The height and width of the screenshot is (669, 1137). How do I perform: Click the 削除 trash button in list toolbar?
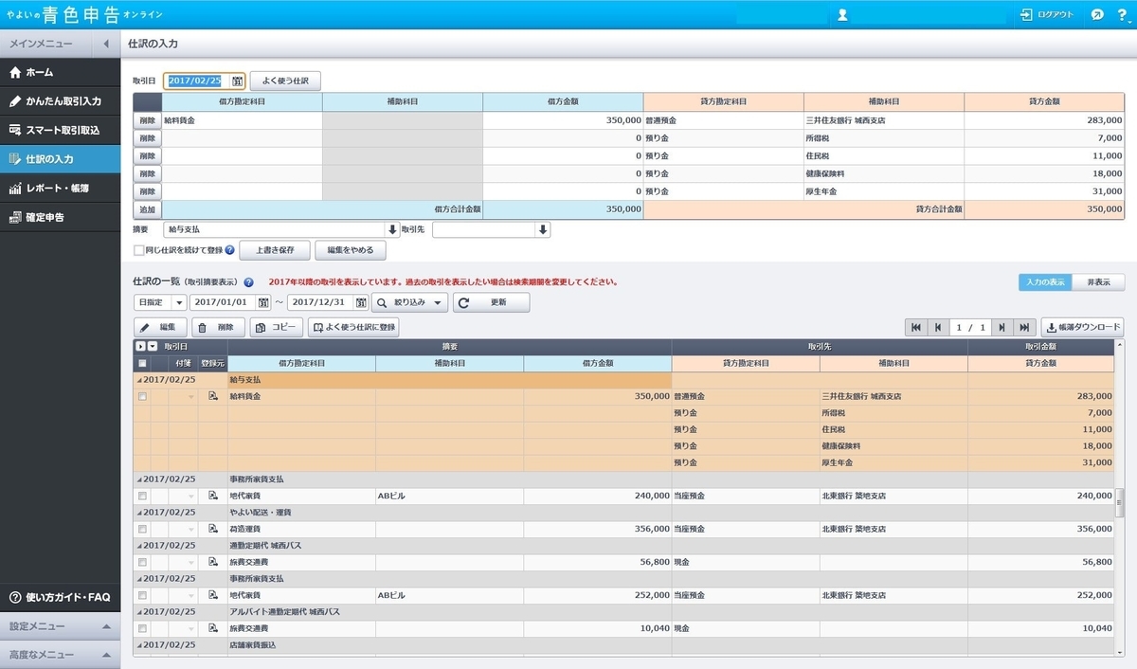pos(218,327)
